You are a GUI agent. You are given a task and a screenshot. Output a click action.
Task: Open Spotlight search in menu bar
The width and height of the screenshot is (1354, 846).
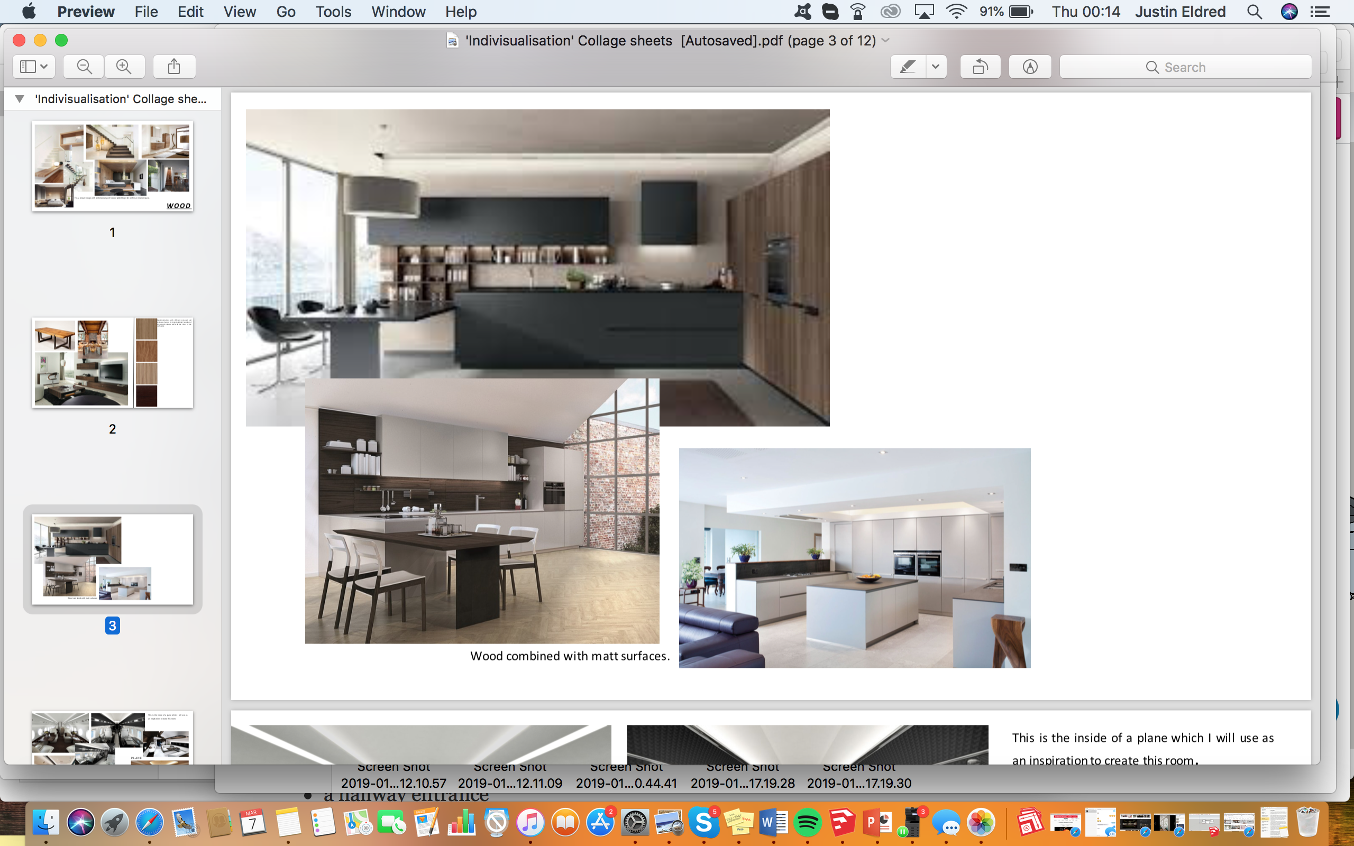click(x=1255, y=12)
